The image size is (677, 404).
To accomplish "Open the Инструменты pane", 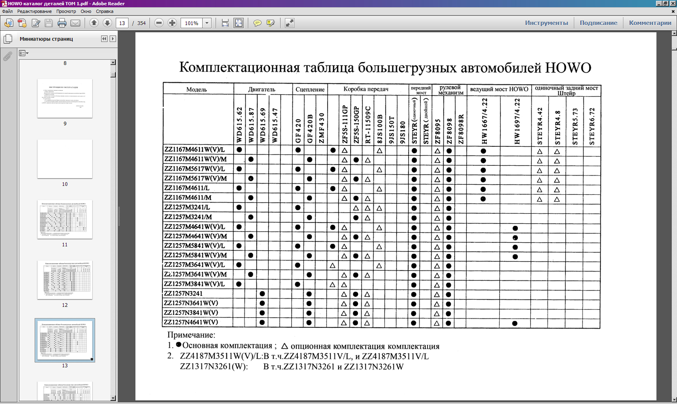I will click(x=546, y=23).
